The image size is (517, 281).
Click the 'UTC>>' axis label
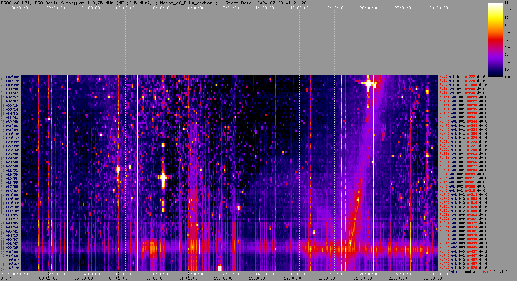[6, 278]
